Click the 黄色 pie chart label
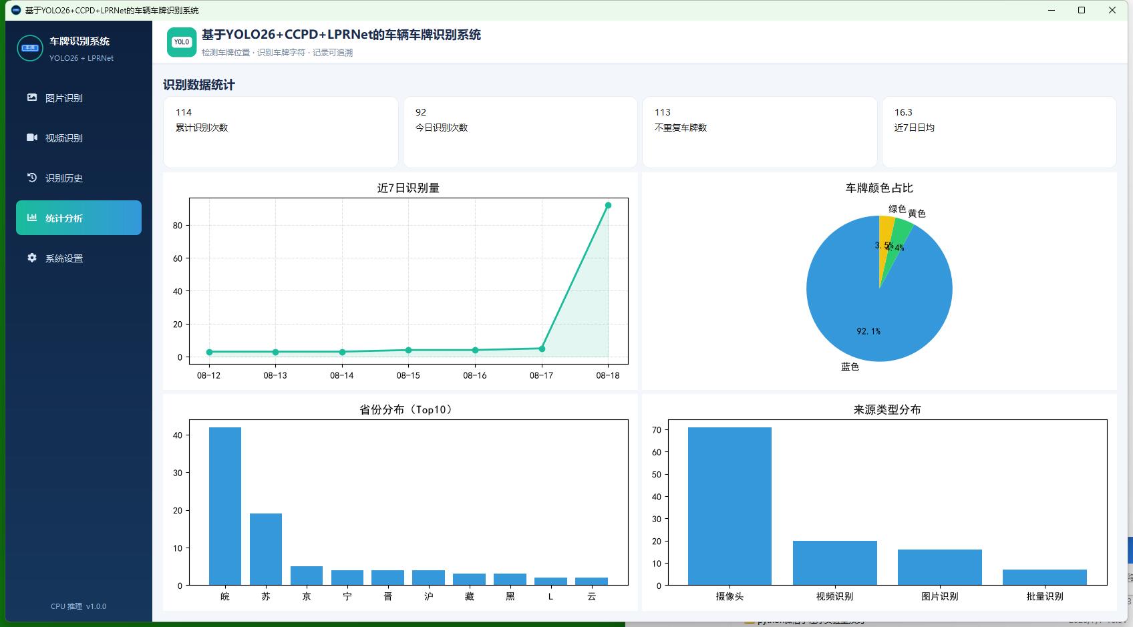The width and height of the screenshot is (1133, 627). point(917,214)
